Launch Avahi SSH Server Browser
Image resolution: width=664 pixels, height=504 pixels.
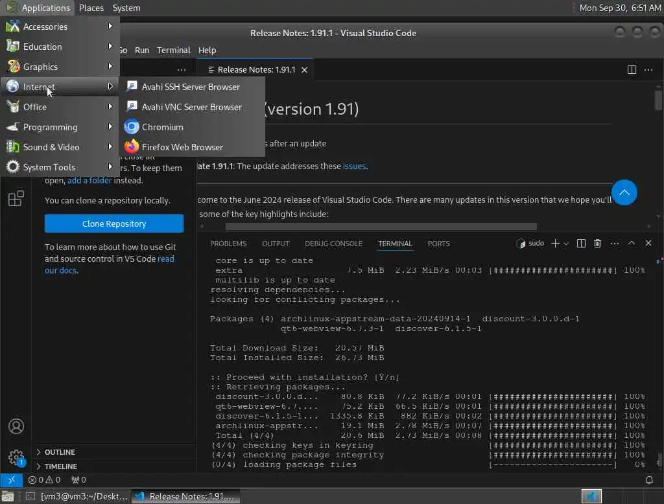[x=192, y=87]
